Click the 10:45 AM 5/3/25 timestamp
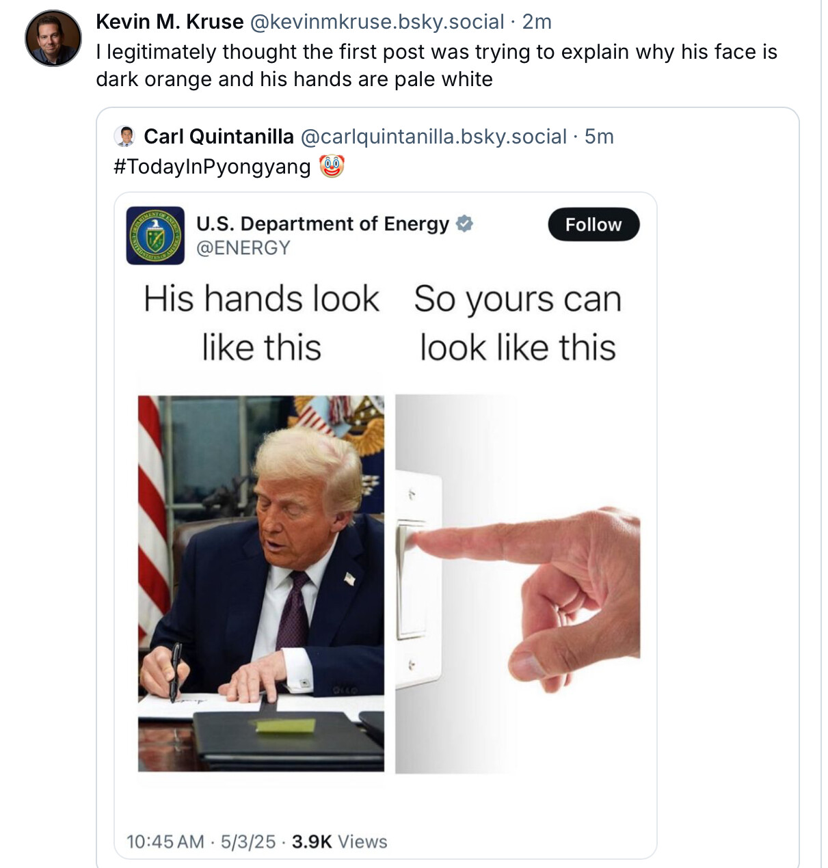This screenshot has width=828, height=868. [201, 841]
